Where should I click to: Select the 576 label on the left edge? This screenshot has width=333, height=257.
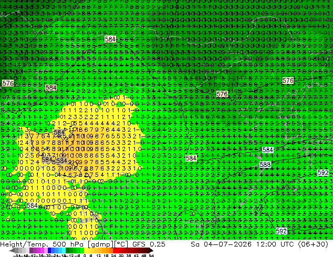tap(8, 83)
